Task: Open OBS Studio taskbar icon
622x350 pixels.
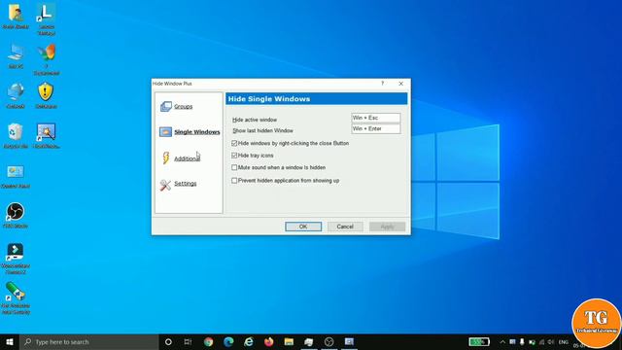Action: coord(328,341)
